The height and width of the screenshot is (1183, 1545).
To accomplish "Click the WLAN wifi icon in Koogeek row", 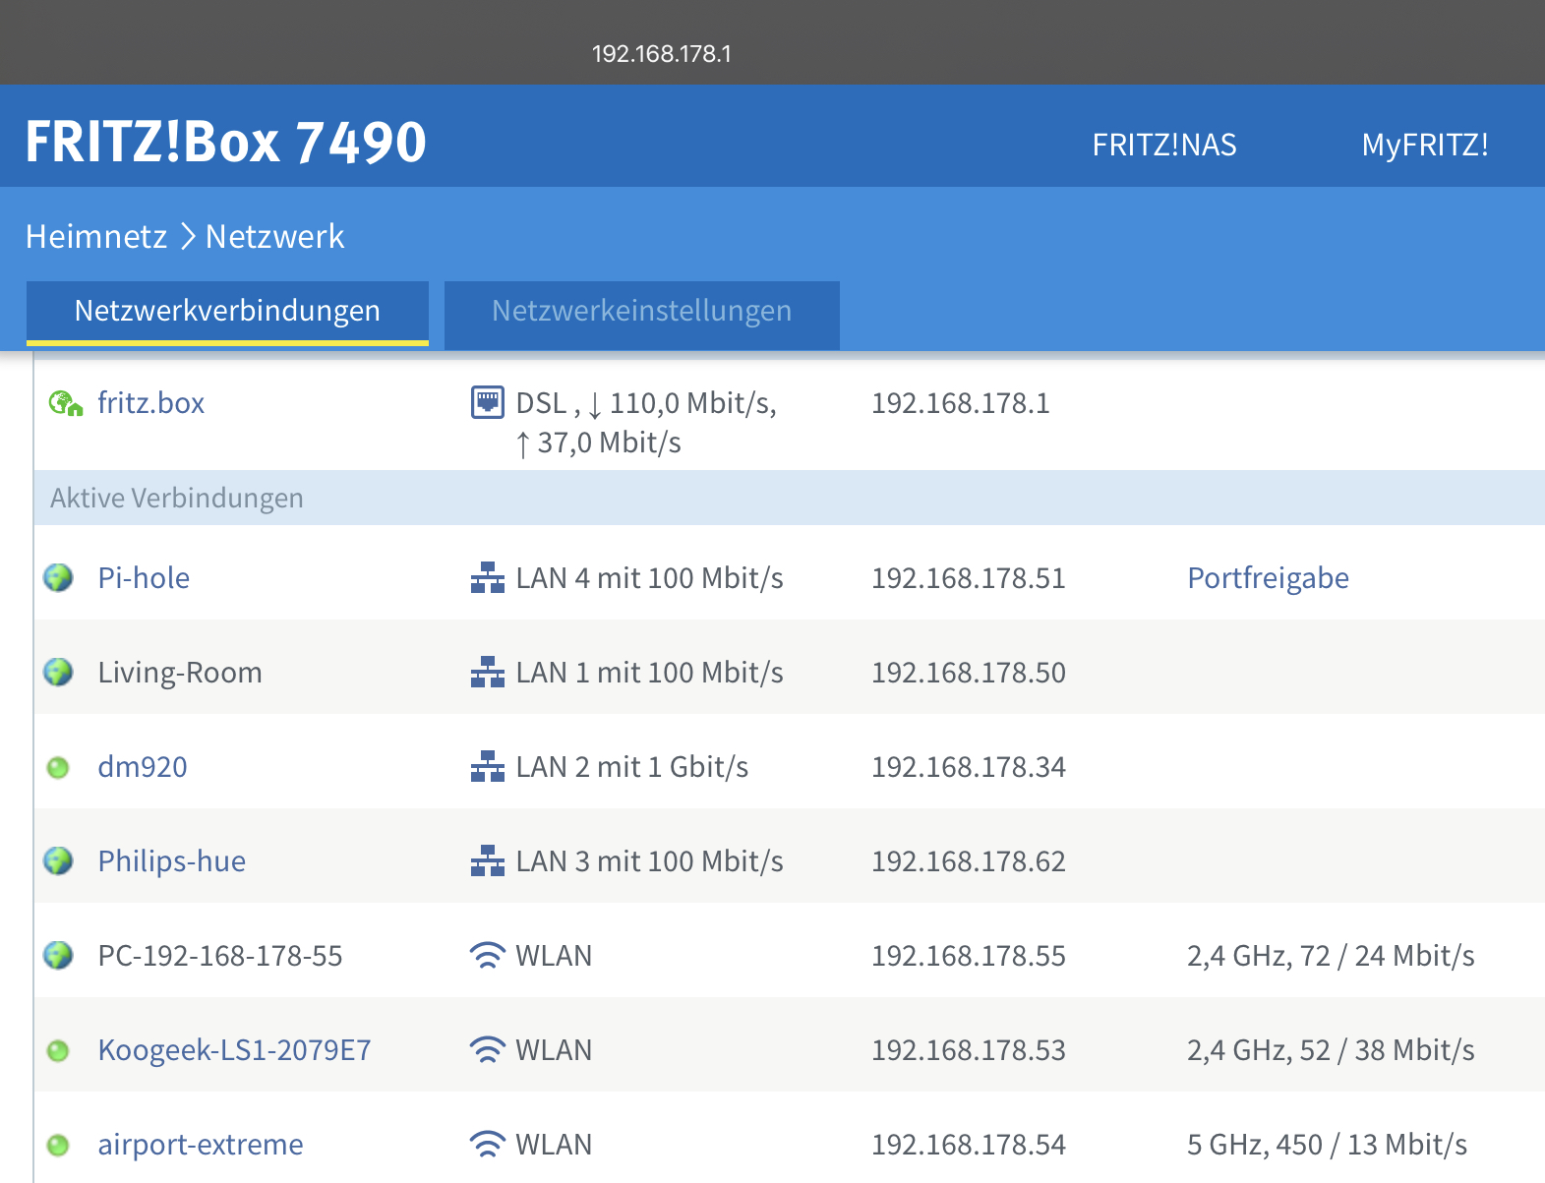I will [x=488, y=1050].
